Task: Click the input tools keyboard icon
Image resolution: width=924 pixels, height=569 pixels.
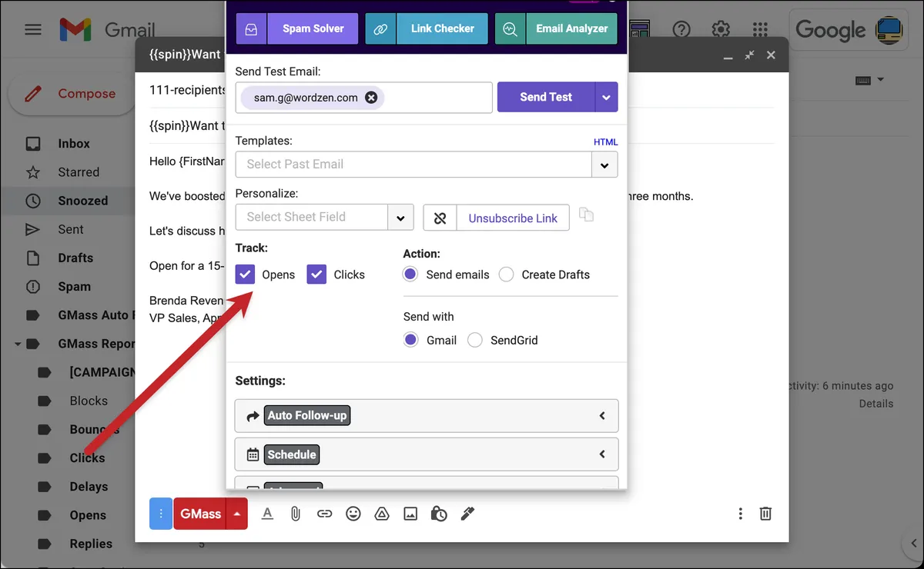Action: point(862,80)
